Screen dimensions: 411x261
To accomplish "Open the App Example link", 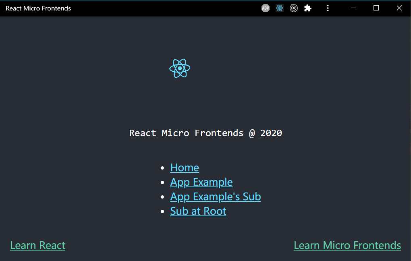I will (x=201, y=182).
